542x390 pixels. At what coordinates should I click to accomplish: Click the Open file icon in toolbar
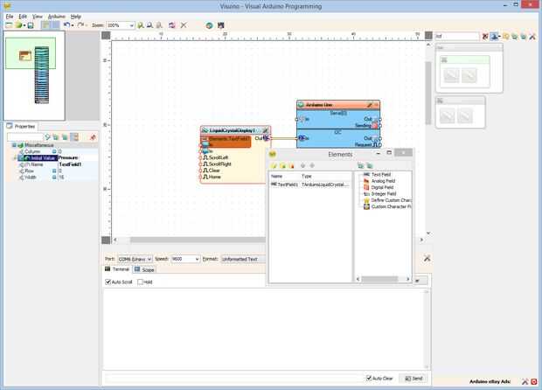click(18, 25)
